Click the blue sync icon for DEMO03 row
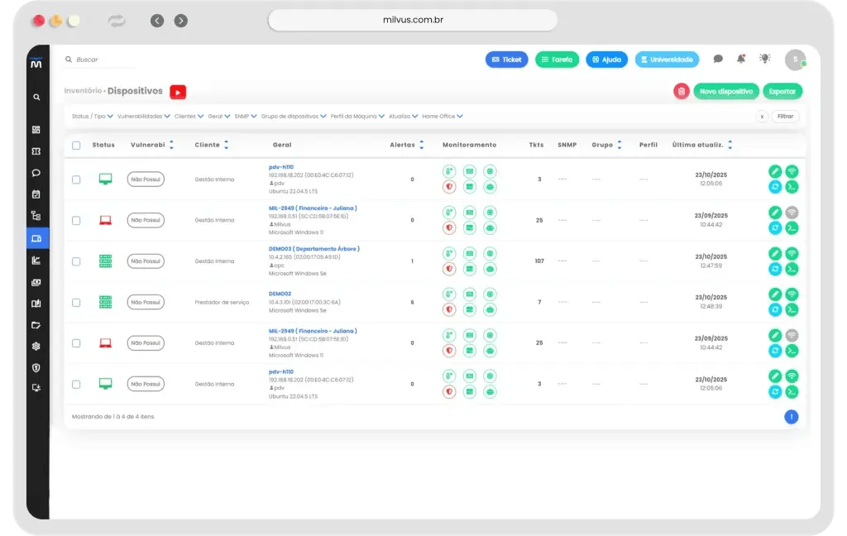Image resolution: width=847 pixels, height=536 pixels. (x=775, y=269)
